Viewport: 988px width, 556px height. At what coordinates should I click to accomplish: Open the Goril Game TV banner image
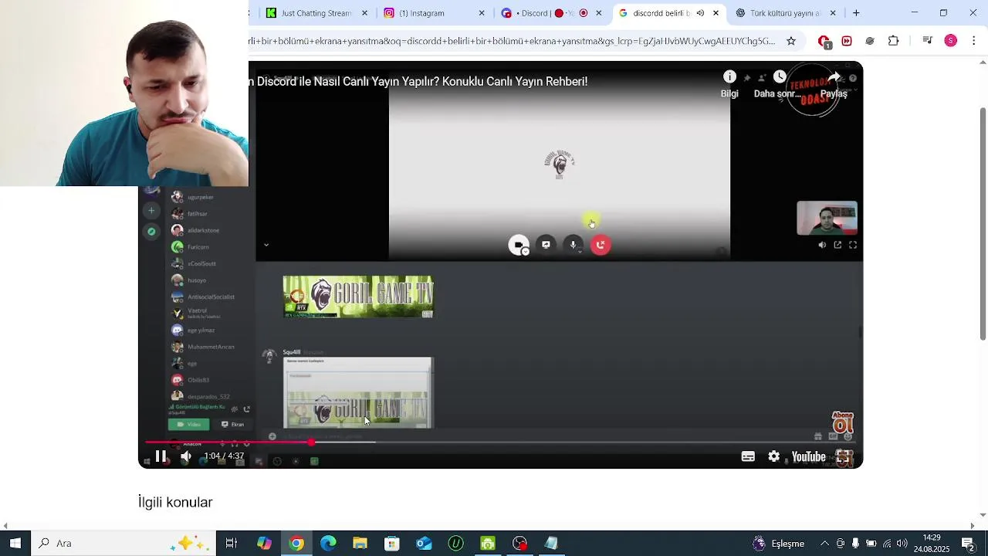tap(358, 297)
